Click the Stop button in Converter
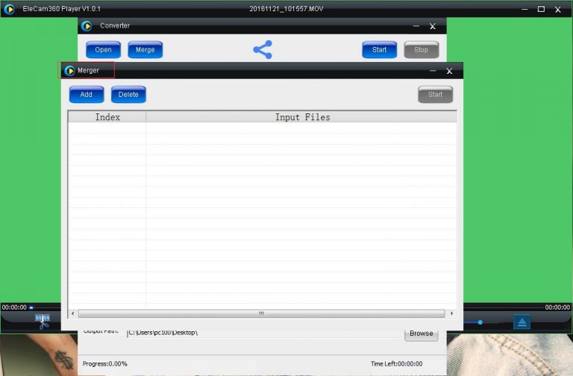Screen dimensions: 573x376 [421, 50]
